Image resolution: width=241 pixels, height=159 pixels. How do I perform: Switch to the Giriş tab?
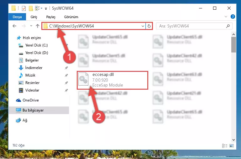[x=34, y=17]
